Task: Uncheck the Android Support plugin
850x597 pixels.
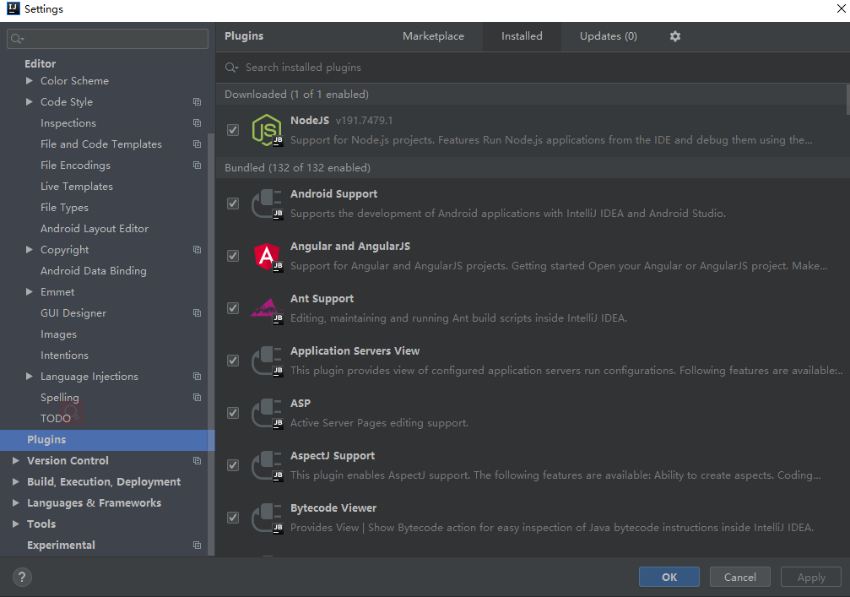Action: point(233,204)
